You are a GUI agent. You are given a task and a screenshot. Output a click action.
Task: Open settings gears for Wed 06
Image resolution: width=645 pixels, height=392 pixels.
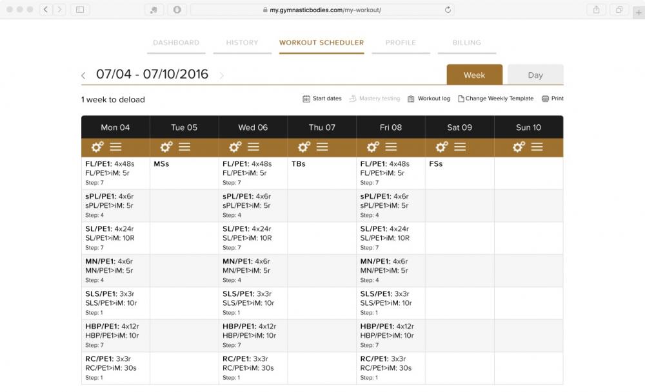(x=235, y=147)
